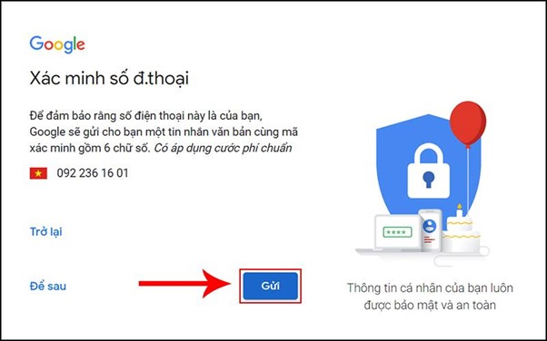Screen dimensions: 547x341
Task: Click the red arrow pointing at Gửi
Action: 184,284
